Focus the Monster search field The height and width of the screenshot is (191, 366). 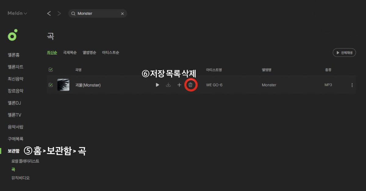[x=98, y=13]
